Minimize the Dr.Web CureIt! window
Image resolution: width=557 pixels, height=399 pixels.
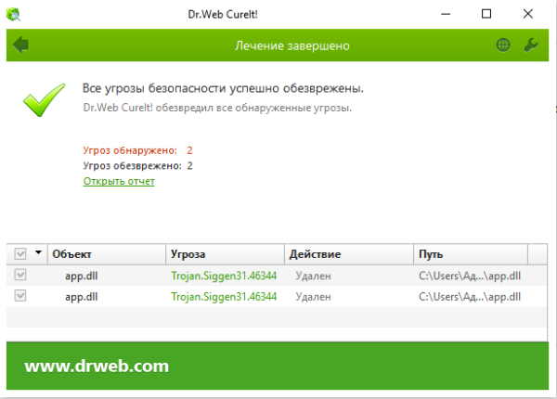tap(446, 14)
